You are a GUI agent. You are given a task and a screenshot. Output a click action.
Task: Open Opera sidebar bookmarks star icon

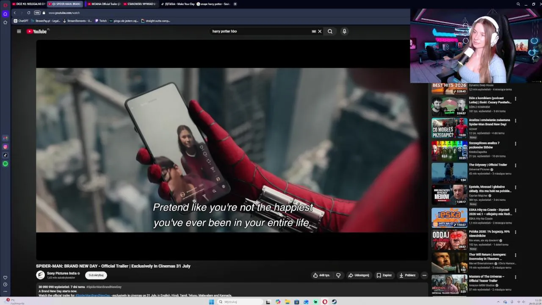coord(5,22)
